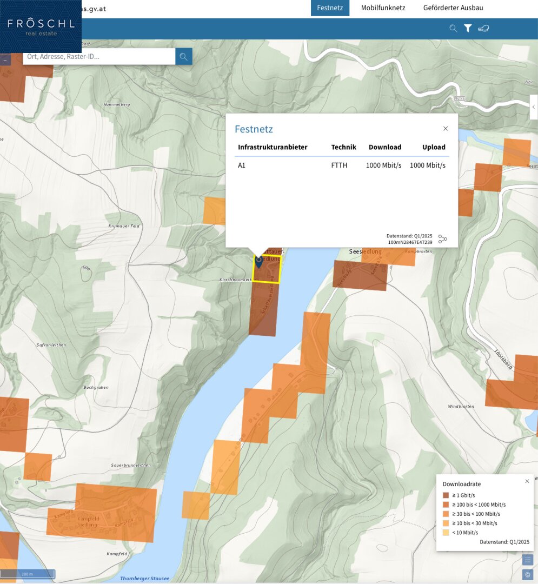Switch to the Mobilfunknetz tab

coord(383,8)
